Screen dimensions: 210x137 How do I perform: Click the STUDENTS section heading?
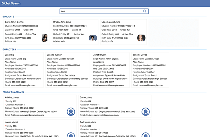pos(8,16)
